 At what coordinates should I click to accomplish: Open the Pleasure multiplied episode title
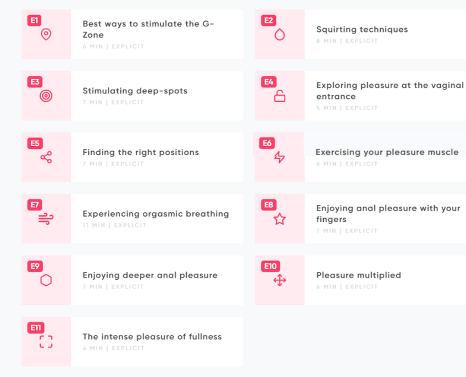pyautogui.click(x=359, y=275)
